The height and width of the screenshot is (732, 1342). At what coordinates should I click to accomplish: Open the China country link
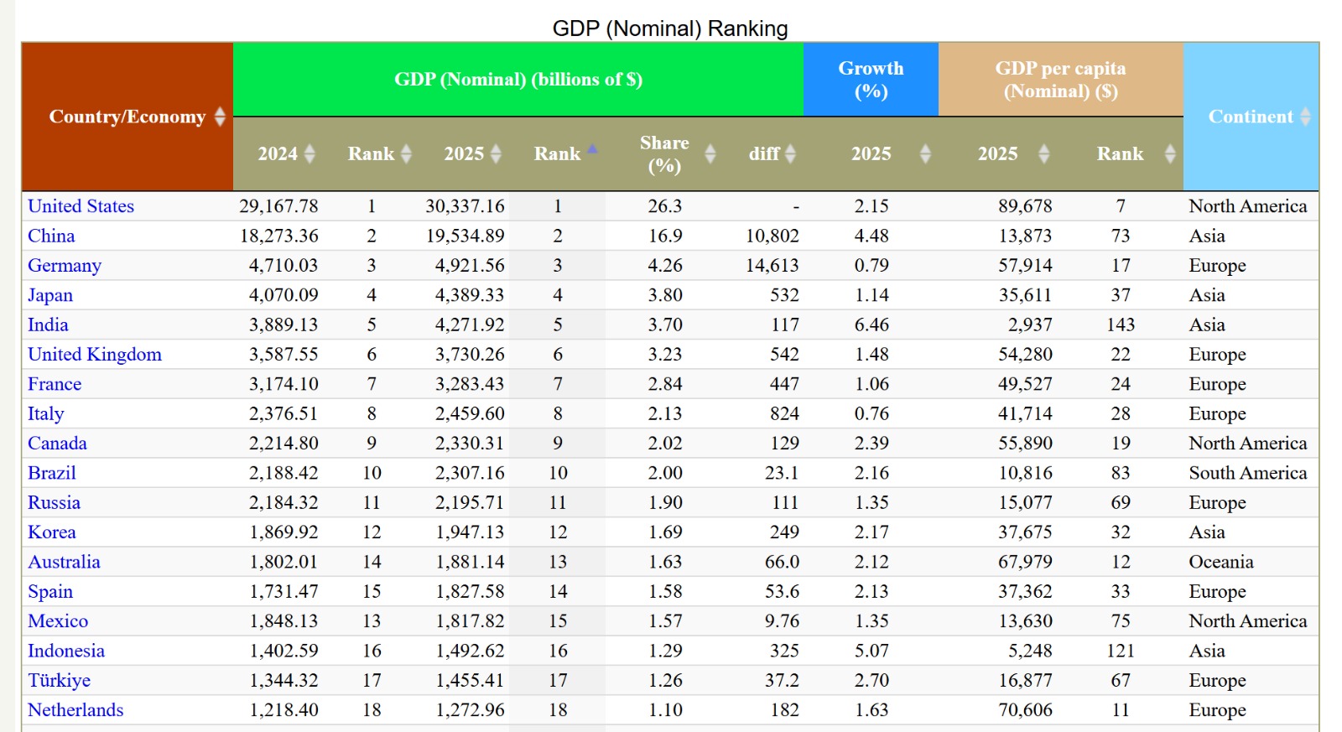pos(51,236)
